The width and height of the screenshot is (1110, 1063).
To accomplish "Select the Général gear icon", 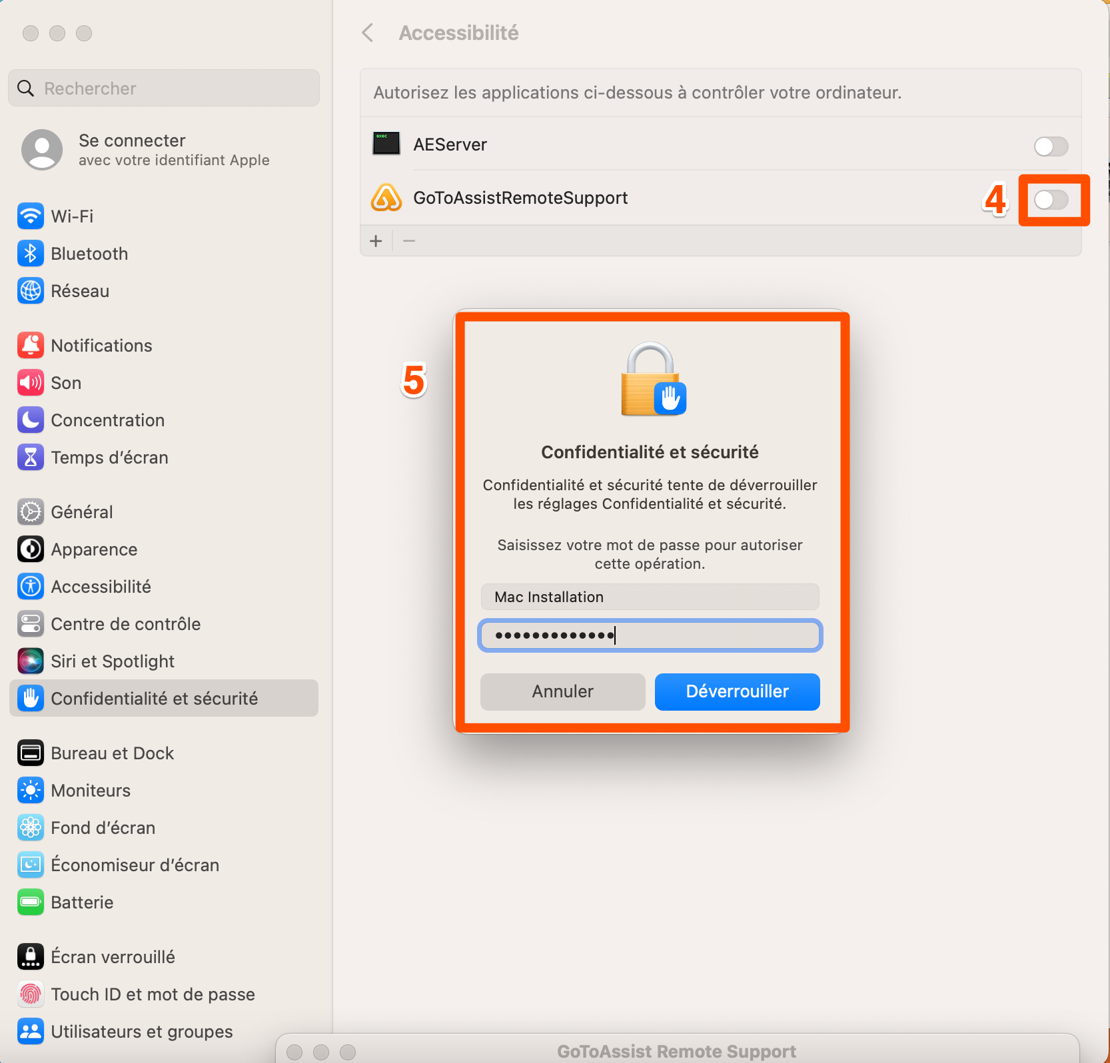I will (x=31, y=512).
